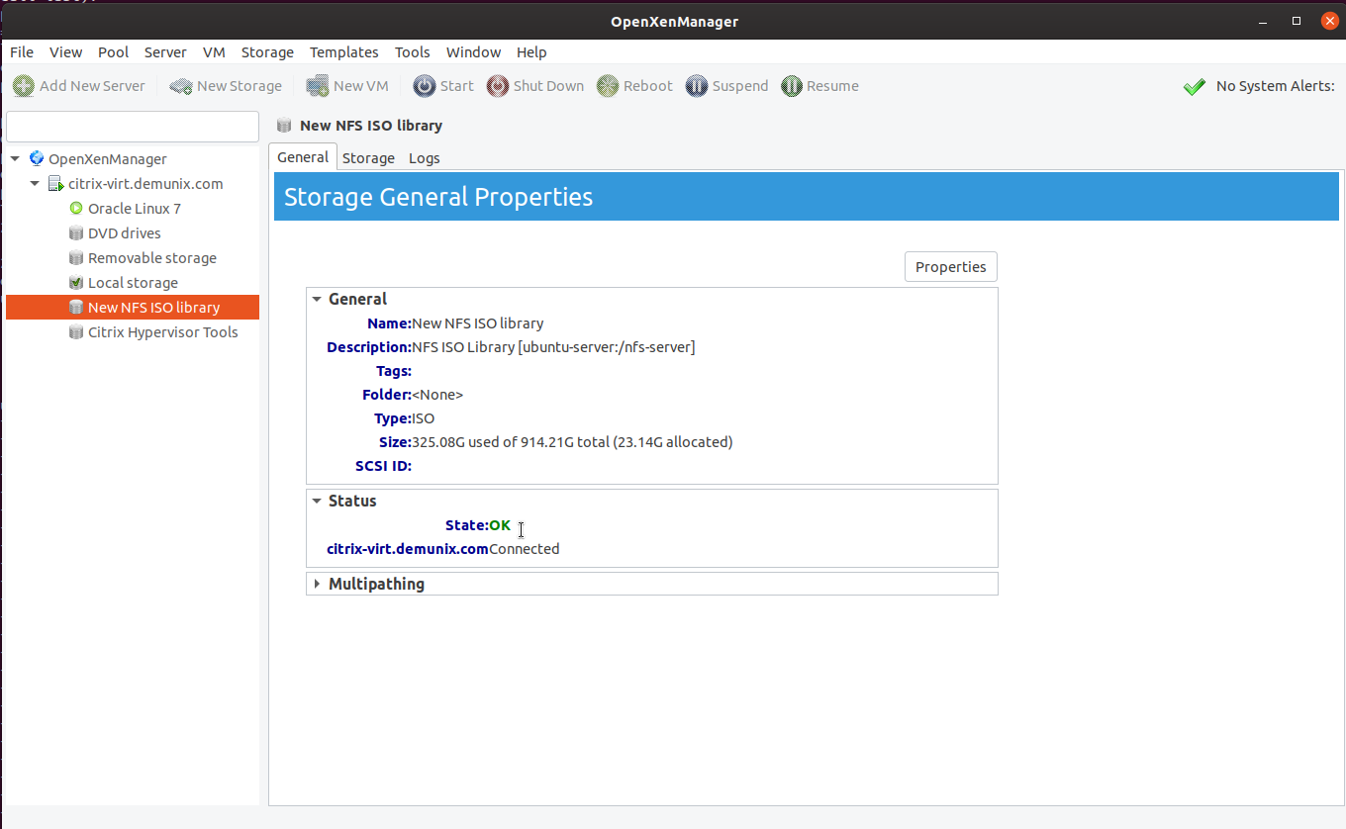Collapse the citrix-virt.demunix.com server node
Image resolution: width=1346 pixels, height=829 pixels.
pyautogui.click(x=35, y=184)
